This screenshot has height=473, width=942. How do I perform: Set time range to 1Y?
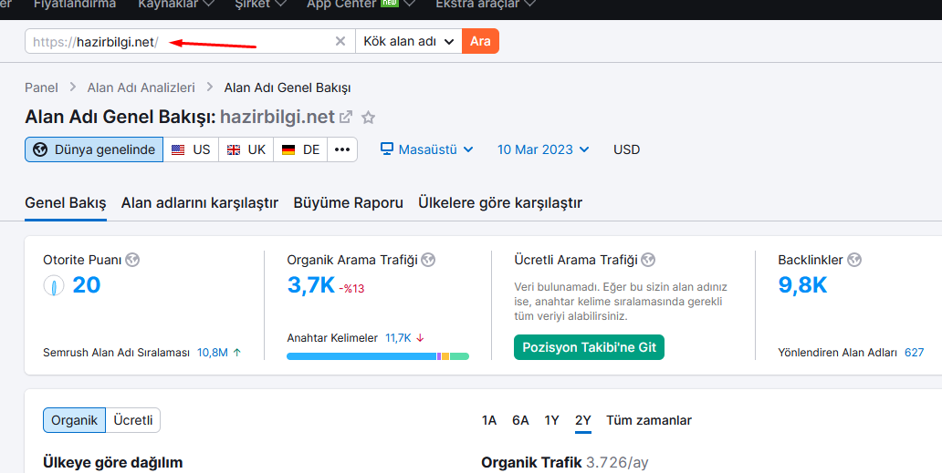click(x=551, y=420)
